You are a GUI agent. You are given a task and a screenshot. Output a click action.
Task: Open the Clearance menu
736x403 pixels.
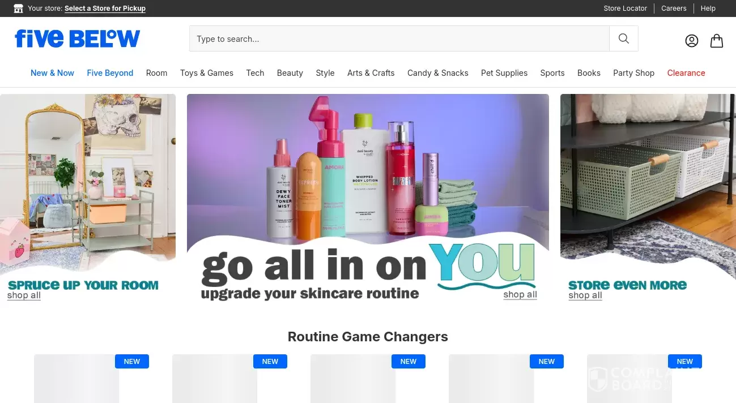coord(686,73)
